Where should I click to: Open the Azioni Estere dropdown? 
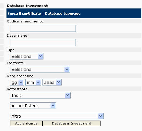(33, 106)
